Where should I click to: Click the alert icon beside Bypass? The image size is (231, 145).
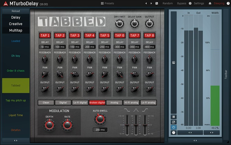190,3
